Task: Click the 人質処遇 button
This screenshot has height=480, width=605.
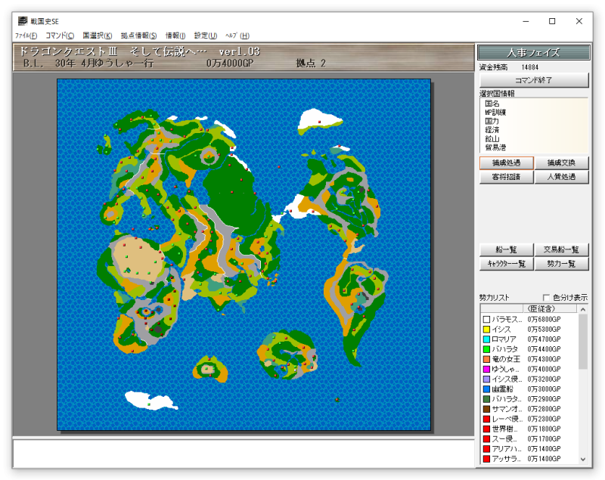Action: [x=562, y=177]
